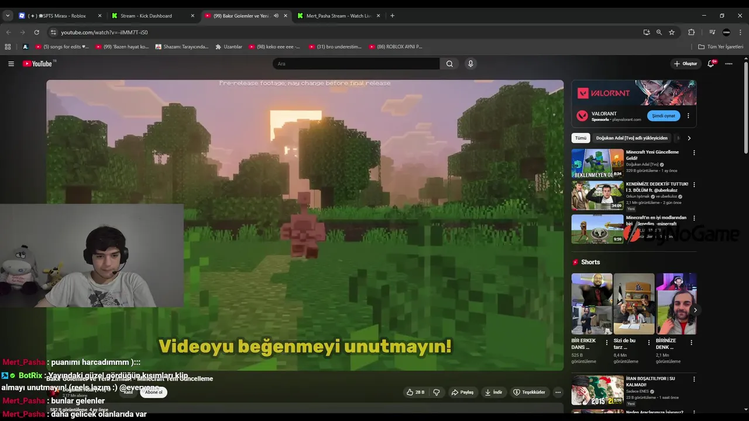
Task: Install app icon in address bar
Action: click(x=646, y=32)
